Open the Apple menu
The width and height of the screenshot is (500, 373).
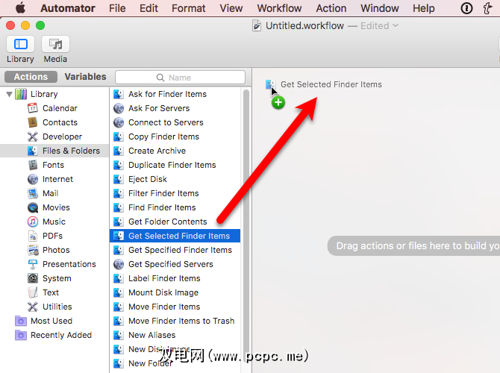20,8
